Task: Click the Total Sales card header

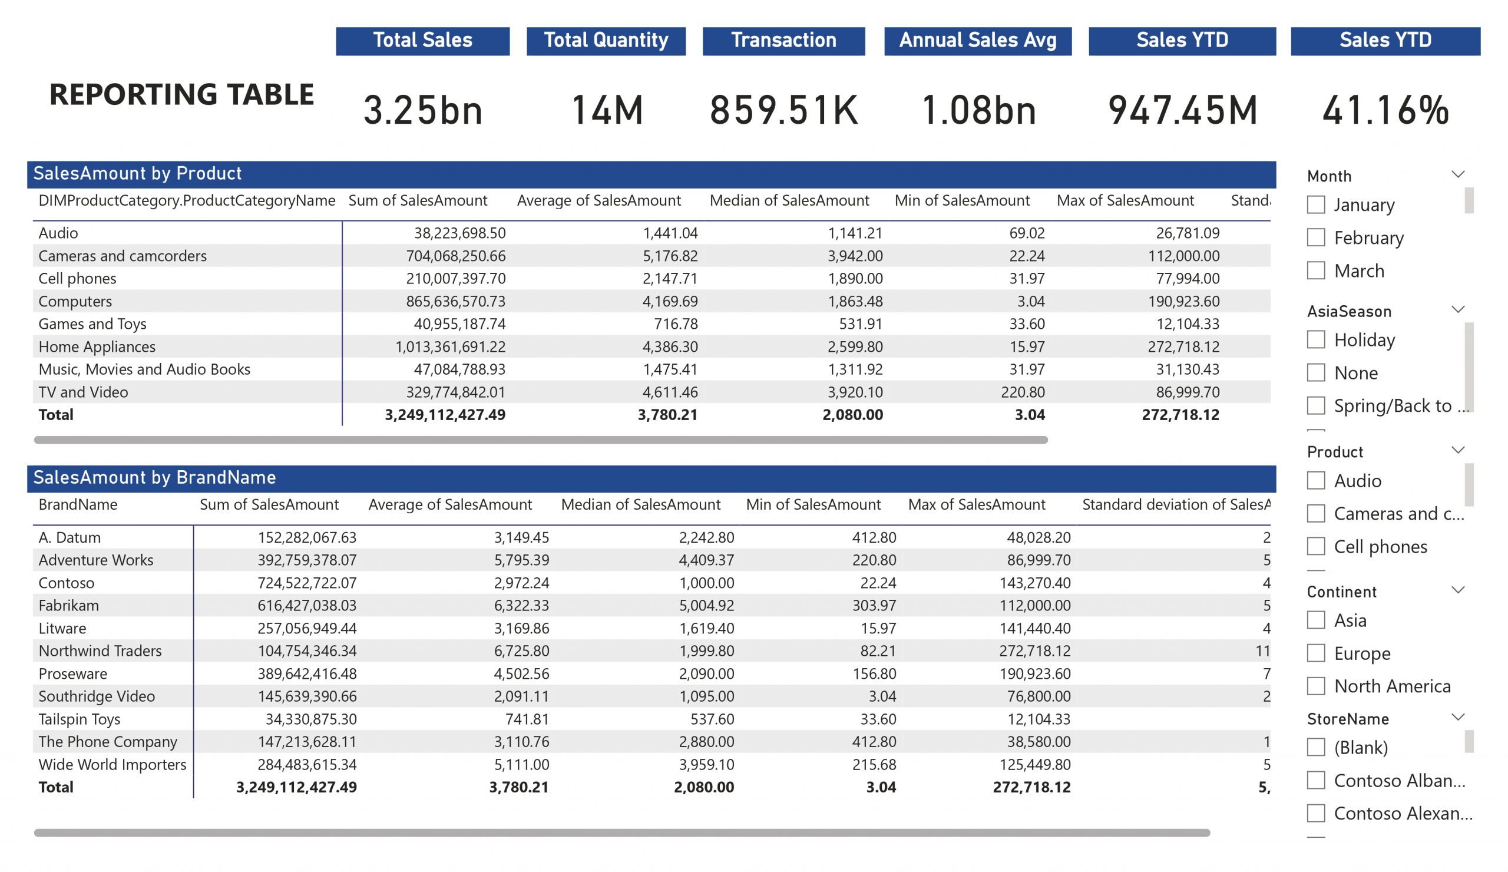Action: click(422, 41)
